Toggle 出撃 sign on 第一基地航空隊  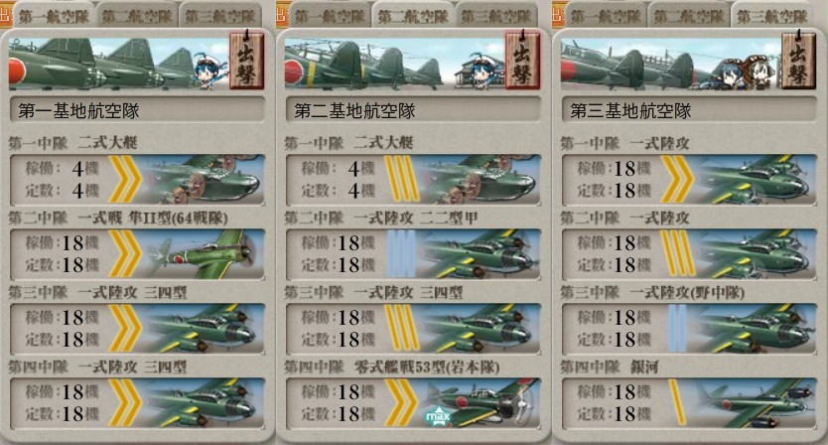click(246, 60)
